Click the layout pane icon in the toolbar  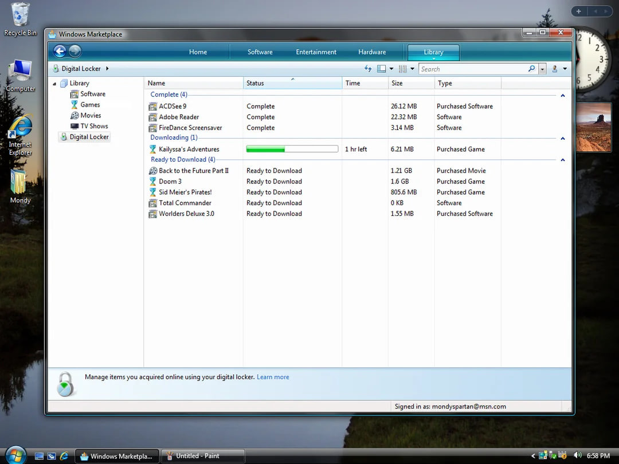click(x=382, y=69)
